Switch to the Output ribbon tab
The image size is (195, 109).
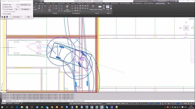point(48,3)
